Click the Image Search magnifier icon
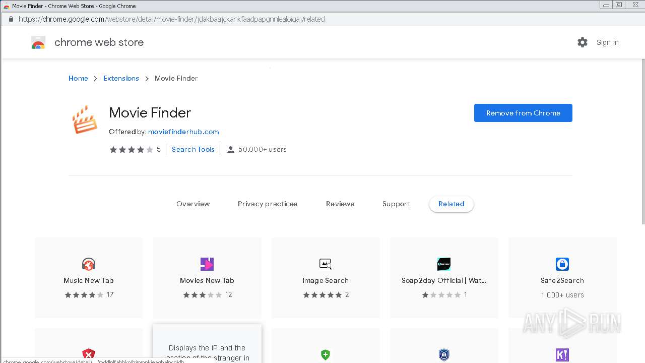Image resolution: width=645 pixels, height=363 pixels. pyautogui.click(x=326, y=264)
